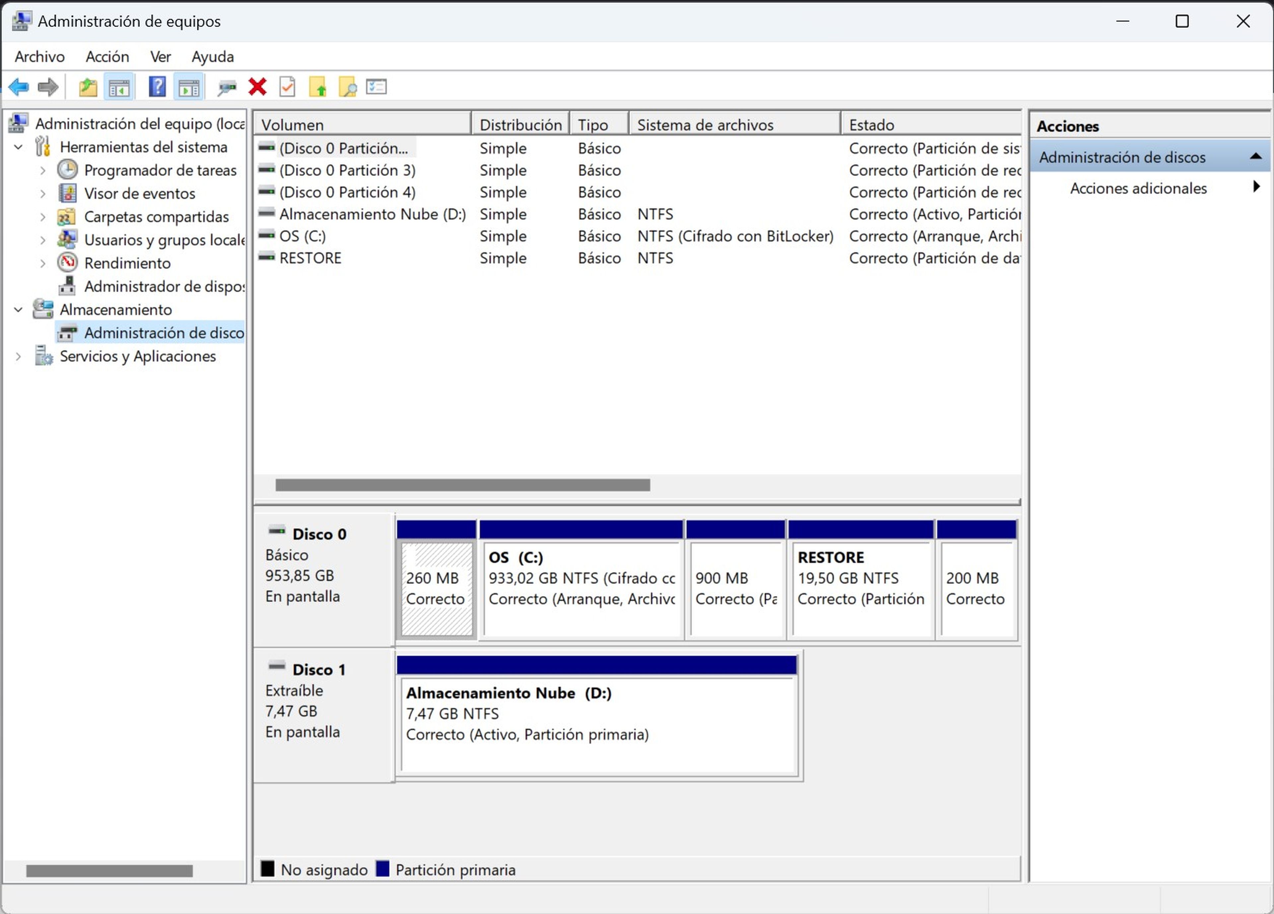Expand Usuarios y grupos locales node
1274x914 pixels.
click(43, 240)
